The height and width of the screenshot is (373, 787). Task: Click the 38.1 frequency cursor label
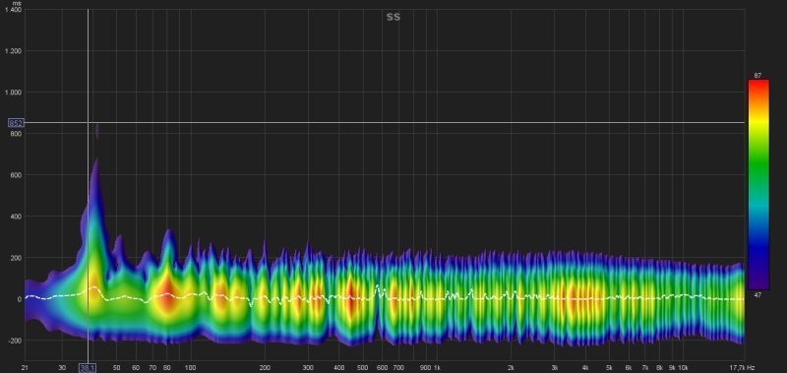click(88, 368)
